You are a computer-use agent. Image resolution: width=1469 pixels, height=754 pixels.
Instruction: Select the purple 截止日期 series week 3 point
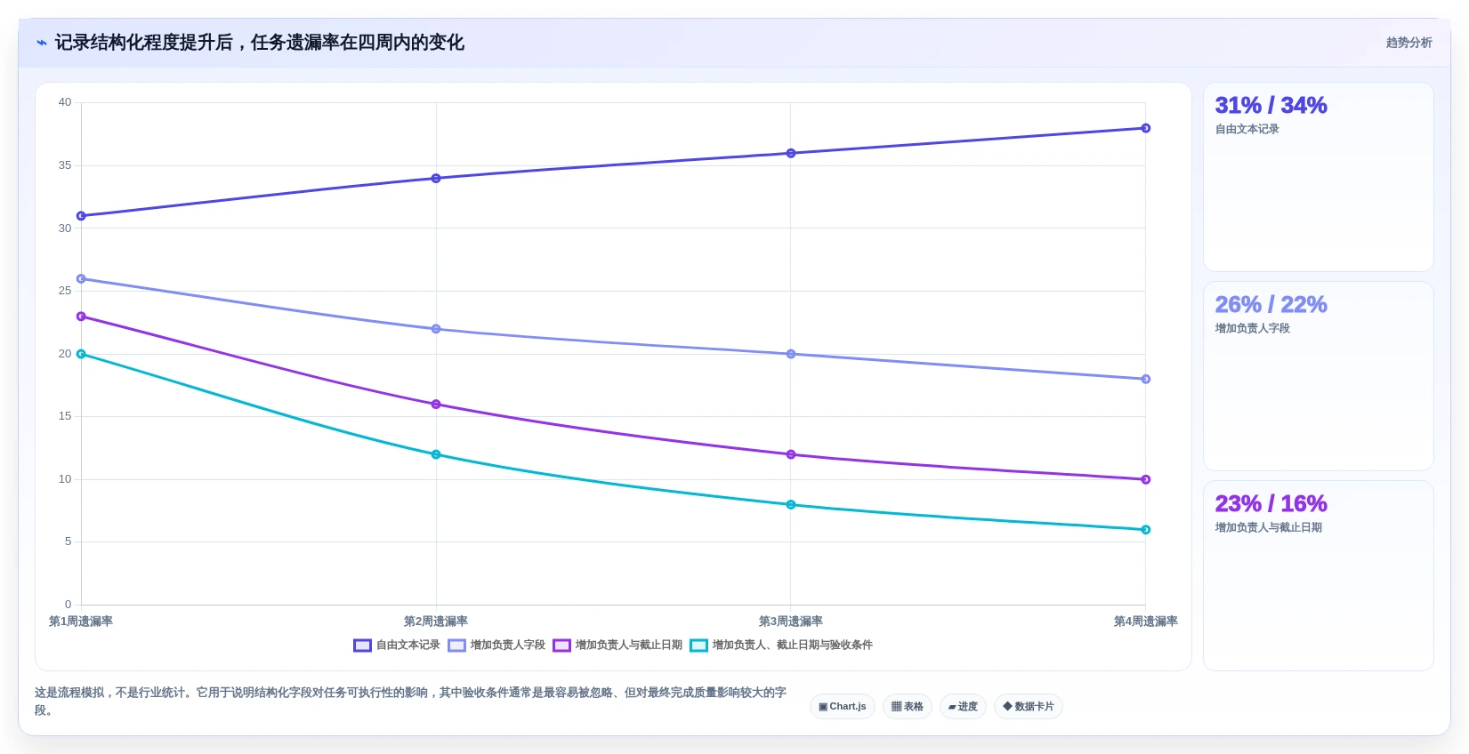pyautogui.click(x=791, y=454)
